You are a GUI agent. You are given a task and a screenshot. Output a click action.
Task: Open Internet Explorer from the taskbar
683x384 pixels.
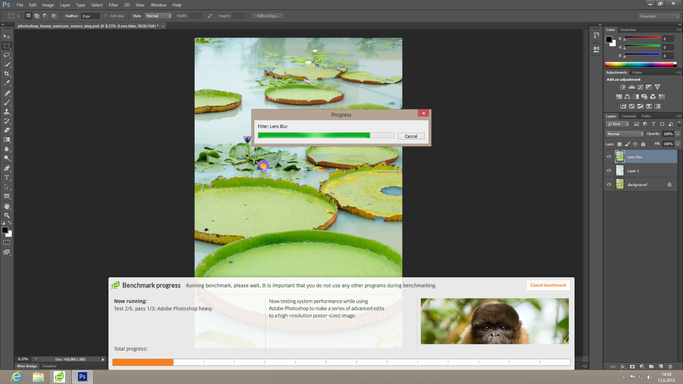[x=16, y=377]
